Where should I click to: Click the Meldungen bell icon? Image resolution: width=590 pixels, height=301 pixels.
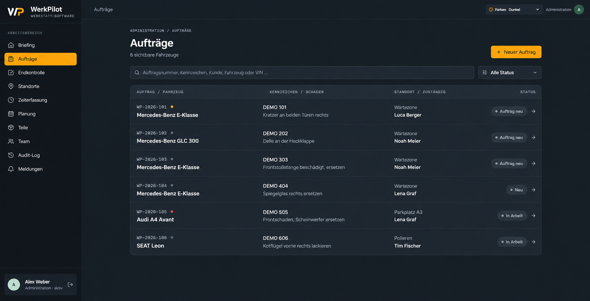[11, 169]
